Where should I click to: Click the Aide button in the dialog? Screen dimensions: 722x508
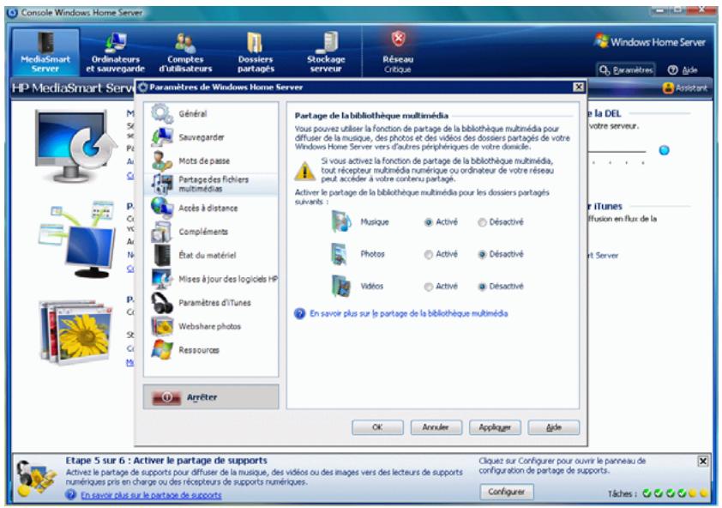point(553,427)
